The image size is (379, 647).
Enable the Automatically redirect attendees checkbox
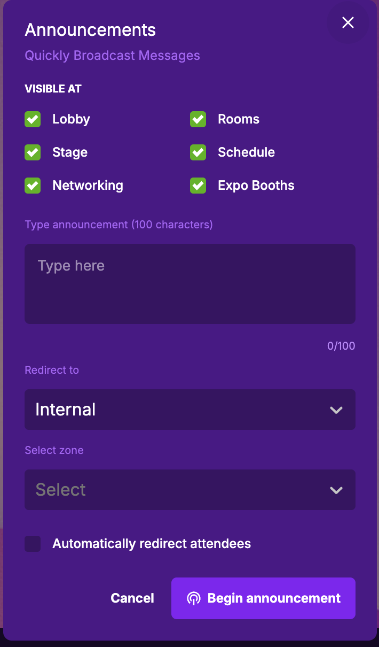[33, 544]
